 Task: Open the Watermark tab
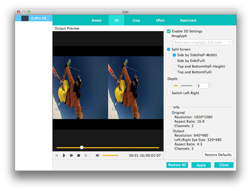(x=188, y=20)
